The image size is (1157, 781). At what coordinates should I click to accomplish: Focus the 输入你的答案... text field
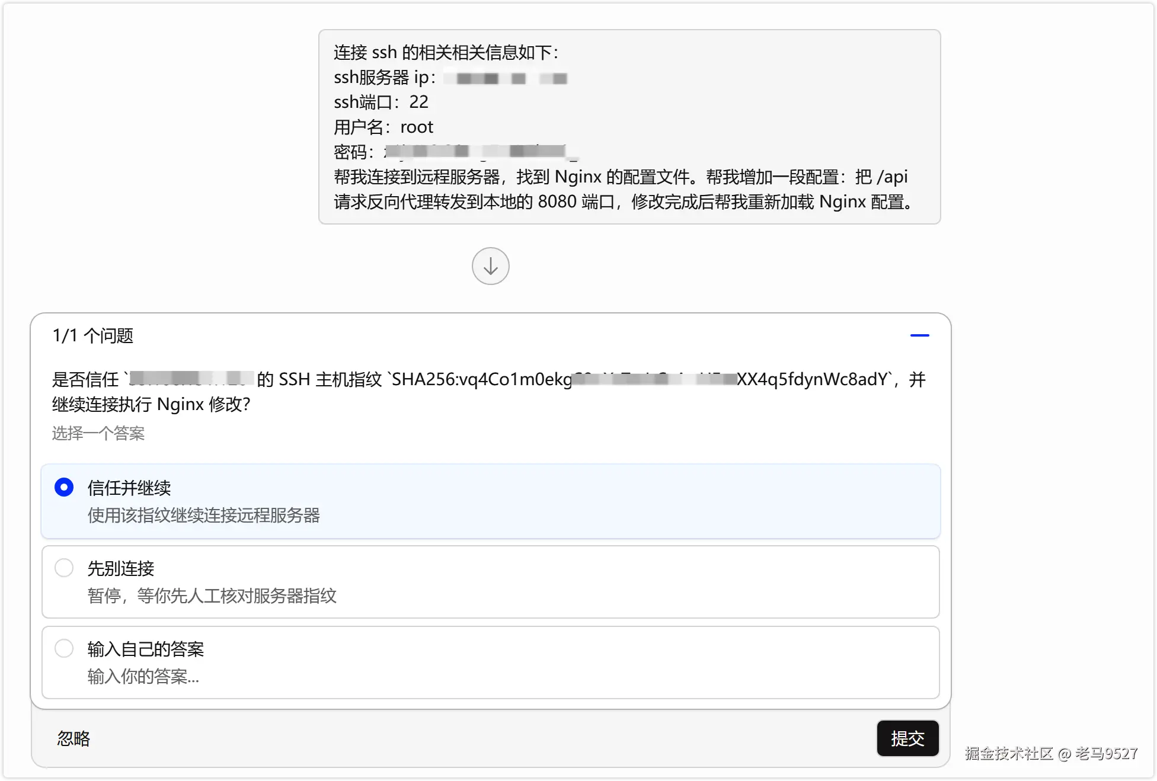pos(143,676)
